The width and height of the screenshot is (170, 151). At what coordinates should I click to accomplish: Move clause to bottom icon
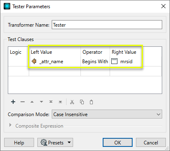click(x=60, y=102)
